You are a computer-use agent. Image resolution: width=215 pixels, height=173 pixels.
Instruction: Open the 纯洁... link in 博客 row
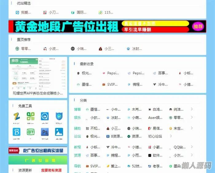[x=178, y=109]
